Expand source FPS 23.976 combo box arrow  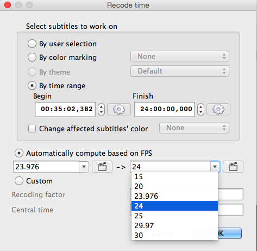tap(84, 167)
